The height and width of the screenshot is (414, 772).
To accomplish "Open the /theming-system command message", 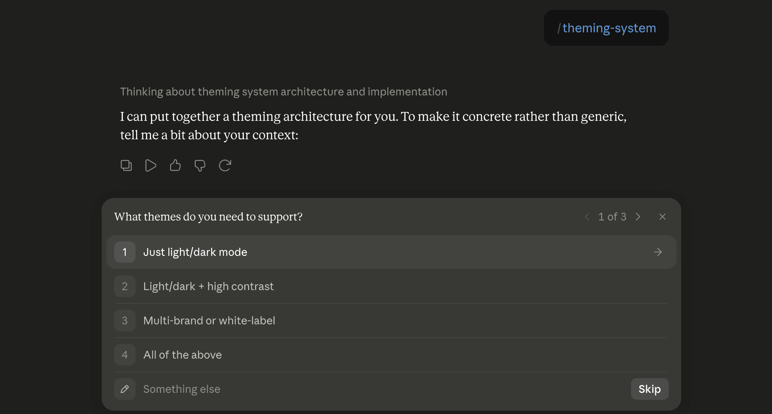I will tap(606, 28).
